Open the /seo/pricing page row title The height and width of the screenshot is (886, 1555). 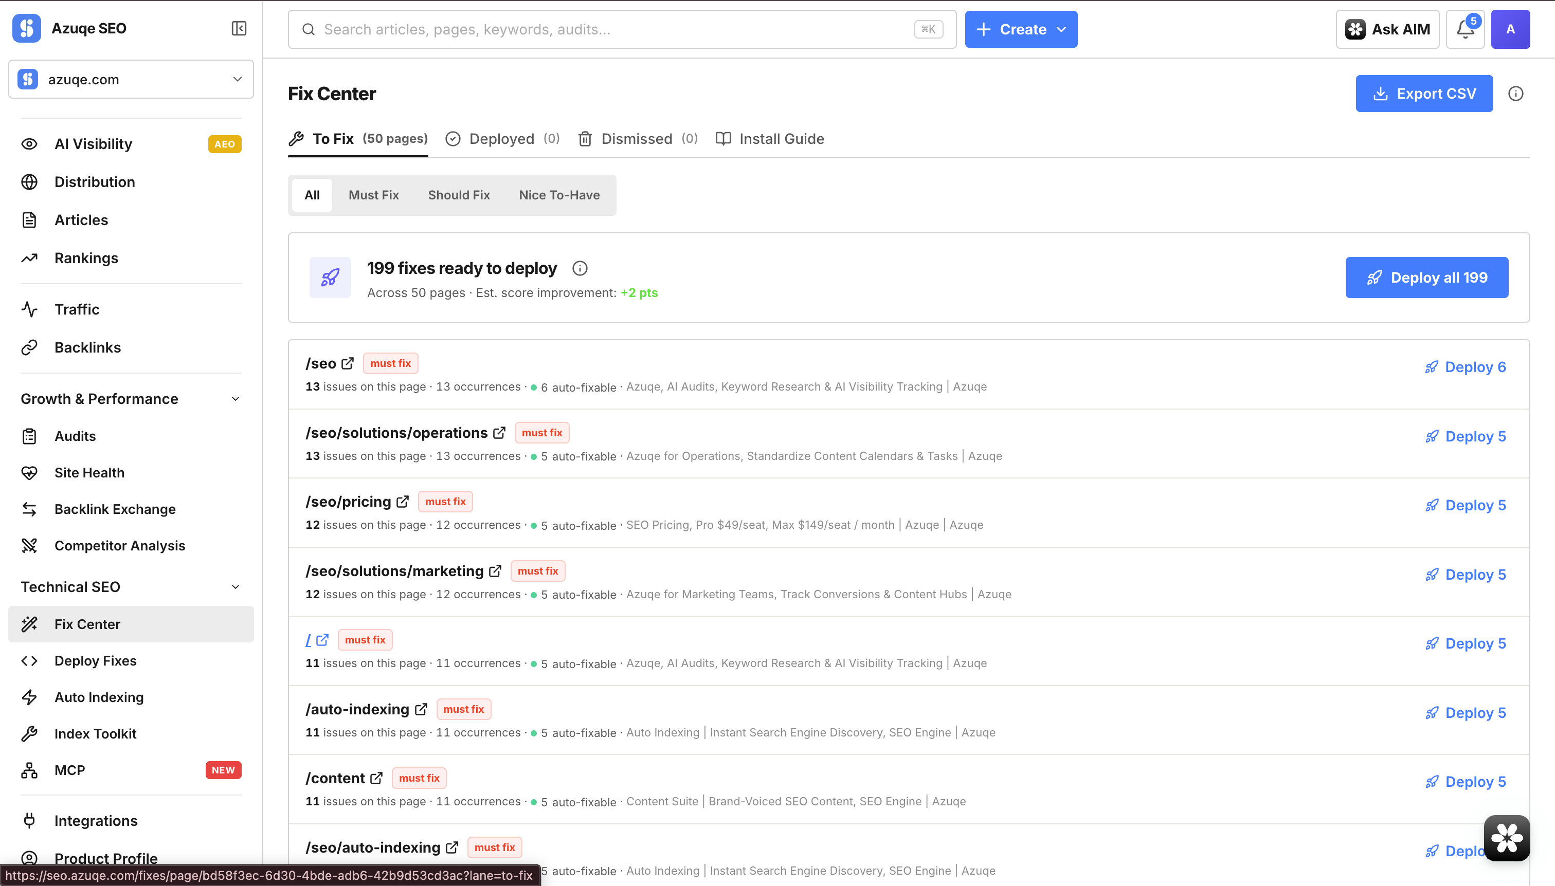[x=348, y=502]
